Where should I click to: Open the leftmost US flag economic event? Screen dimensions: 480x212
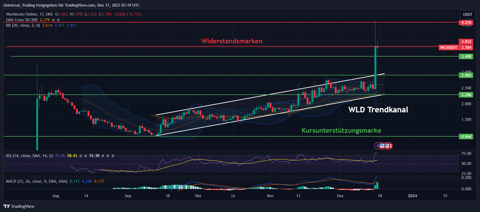(382, 146)
